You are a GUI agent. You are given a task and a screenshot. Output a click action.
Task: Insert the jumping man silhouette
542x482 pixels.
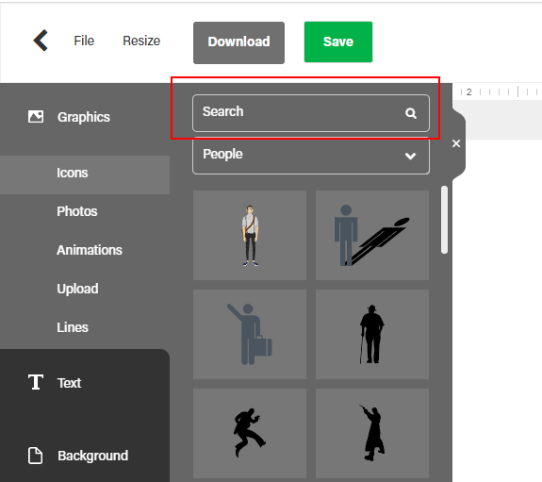click(250, 433)
